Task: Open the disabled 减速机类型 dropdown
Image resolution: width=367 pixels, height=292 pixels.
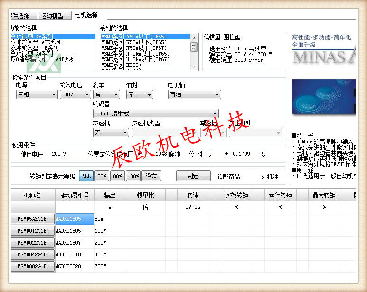Action: coord(165,132)
